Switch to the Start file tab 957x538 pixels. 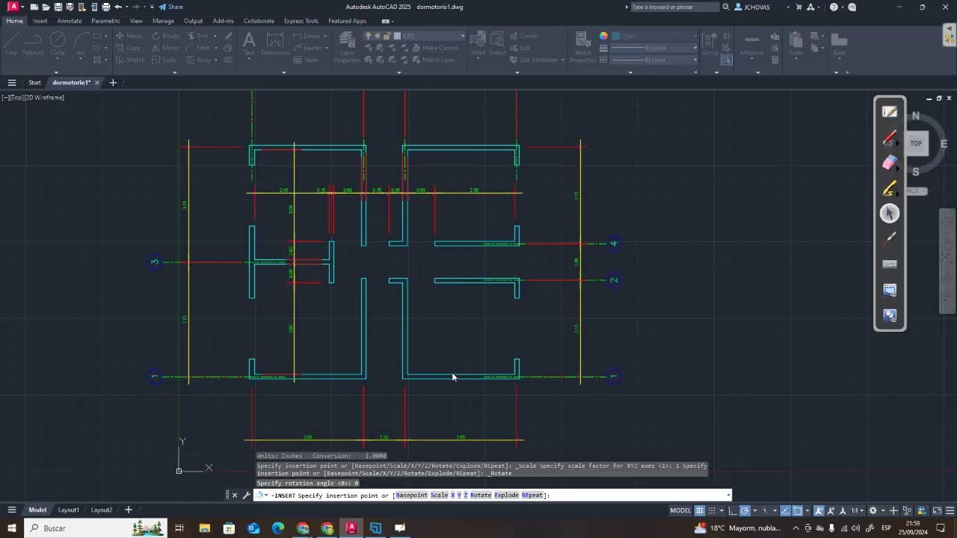(34, 82)
